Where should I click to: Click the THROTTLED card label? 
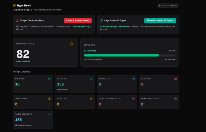21,99
